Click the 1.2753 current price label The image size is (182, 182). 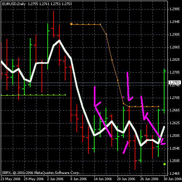pos(175,83)
